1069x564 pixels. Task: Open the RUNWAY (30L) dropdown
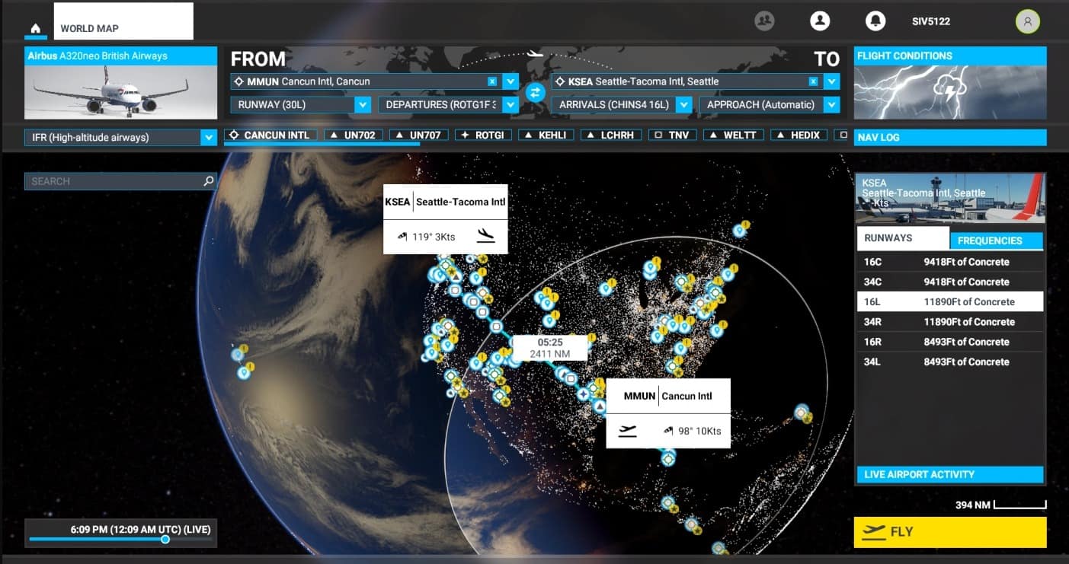click(301, 105)
